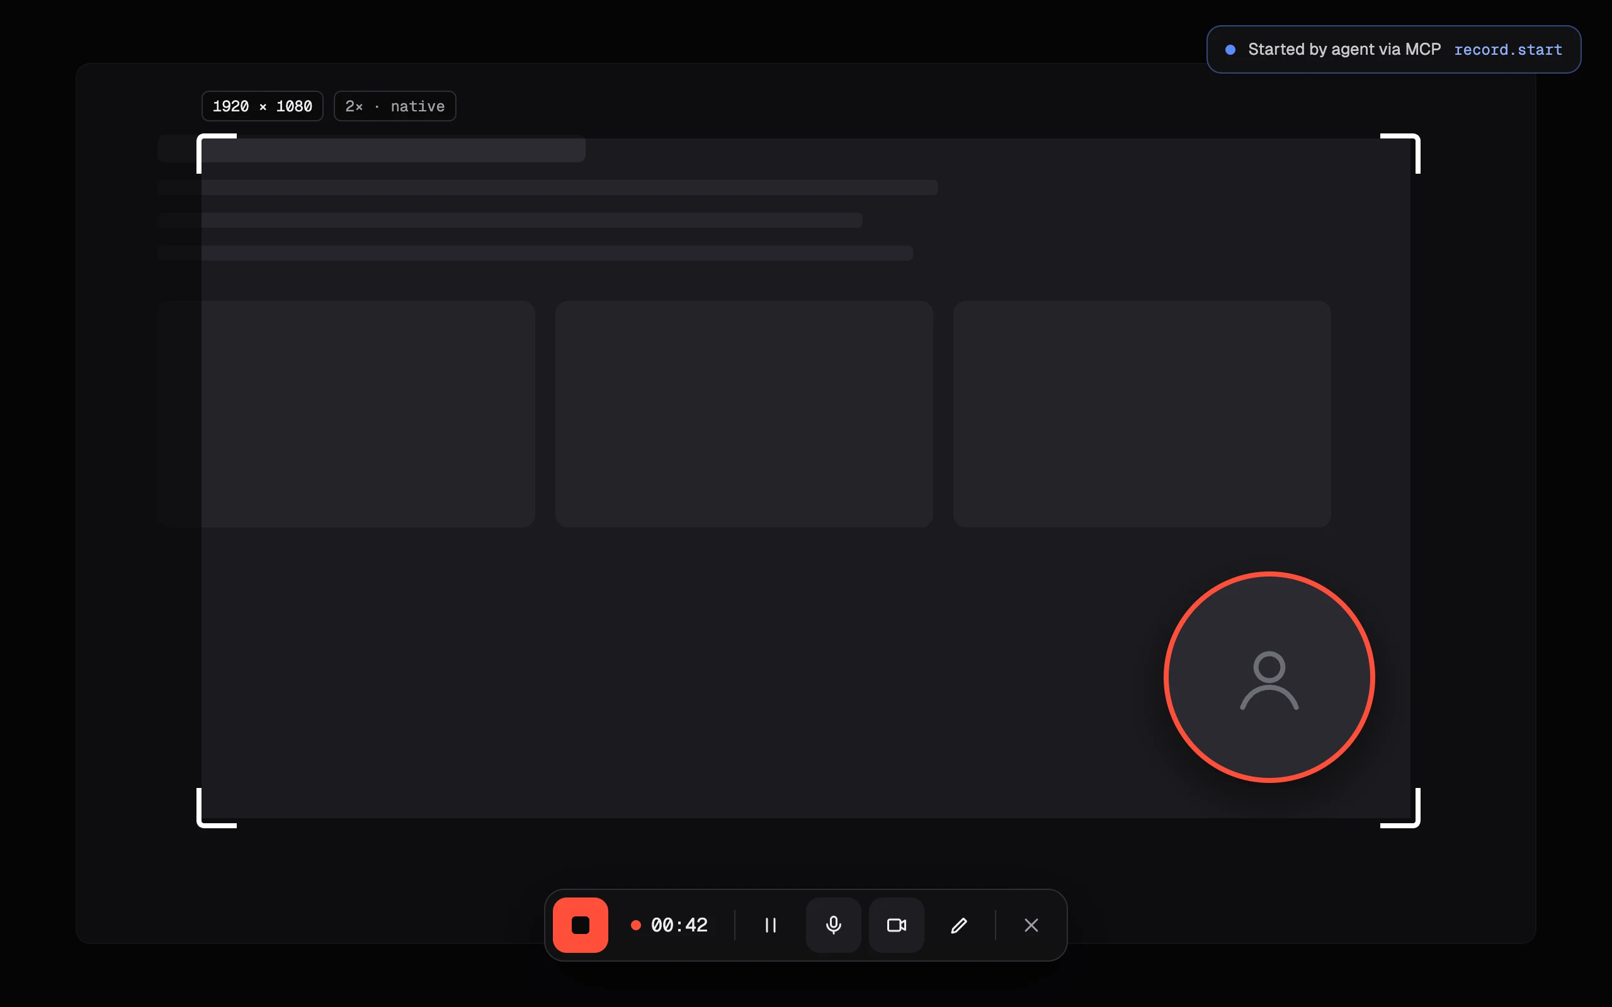Click the top-right capture corner handle
1612x1007 pixels.
1400,153
